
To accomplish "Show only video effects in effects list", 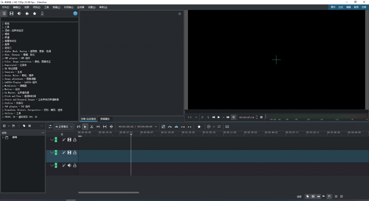I will click(12, 13).
